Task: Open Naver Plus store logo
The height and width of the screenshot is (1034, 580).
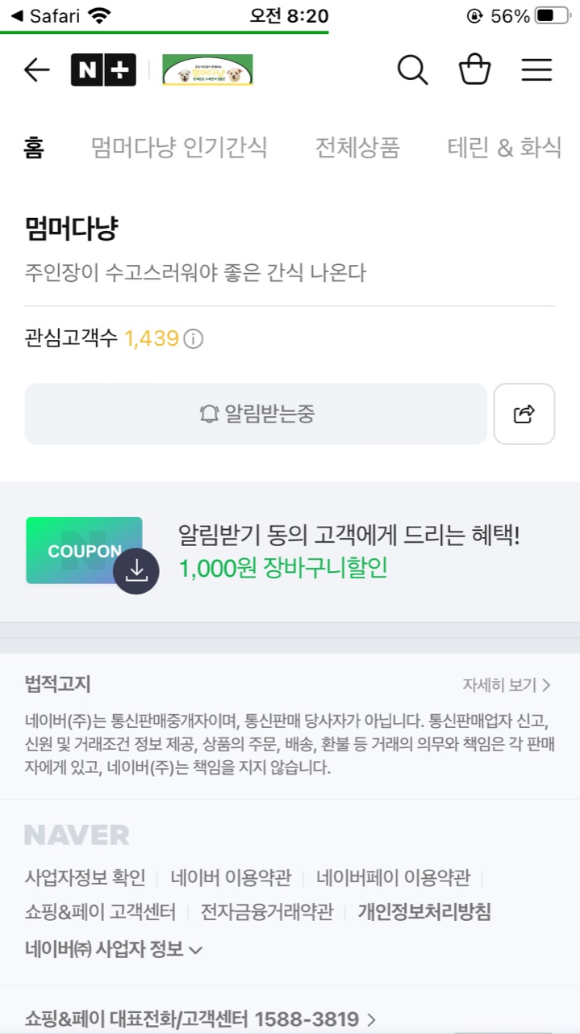Action: tap(103, 70)
